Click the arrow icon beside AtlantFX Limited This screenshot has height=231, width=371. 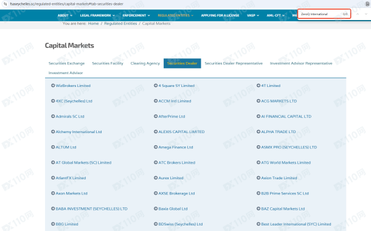[x=53, y=178]
